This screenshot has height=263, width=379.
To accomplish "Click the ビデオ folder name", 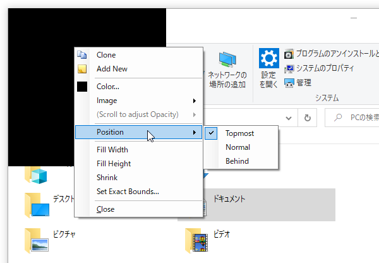I will coord(222,234).
